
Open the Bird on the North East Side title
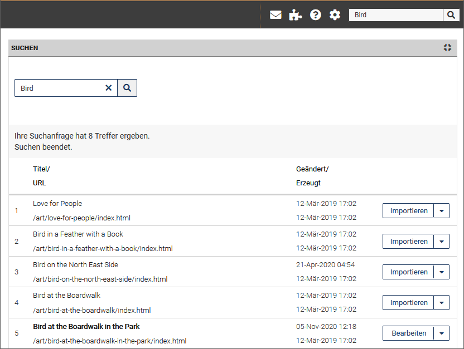75,264
